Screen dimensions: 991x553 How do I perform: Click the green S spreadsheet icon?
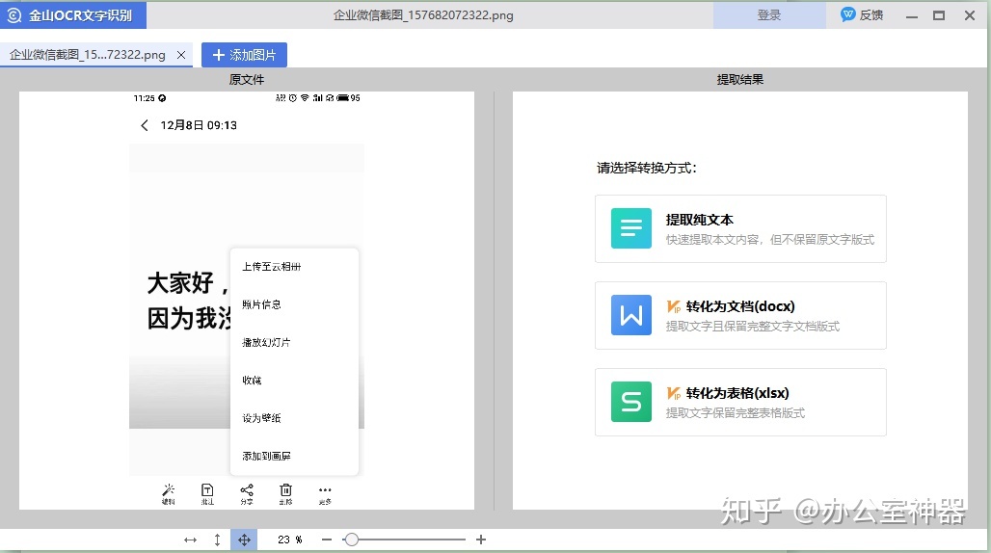click(630, 402)
